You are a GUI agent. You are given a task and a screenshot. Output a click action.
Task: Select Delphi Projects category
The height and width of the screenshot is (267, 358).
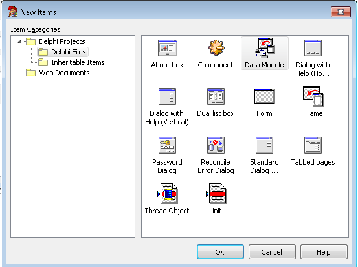[62, 41]
